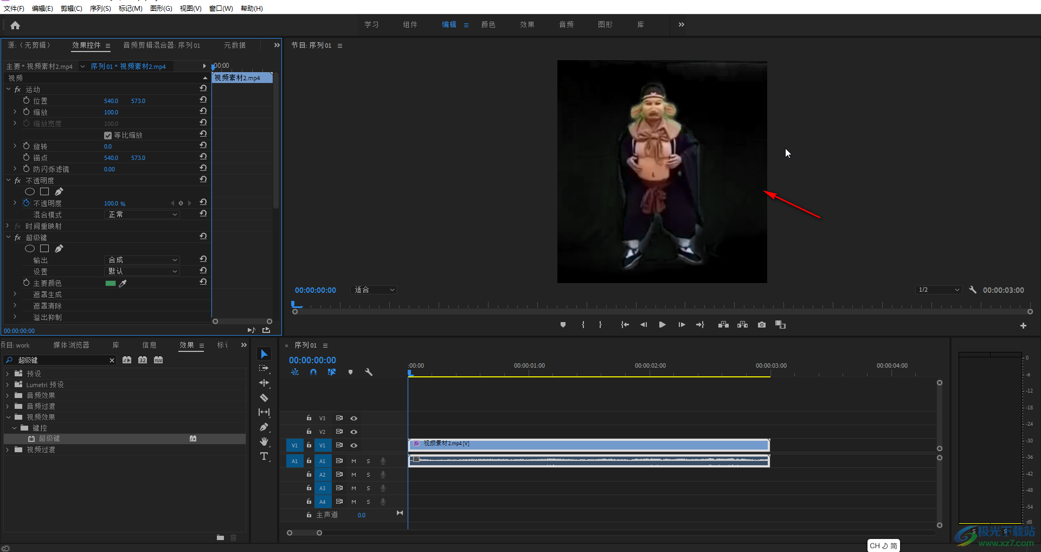Step forward one frame

tap(682, 325)
